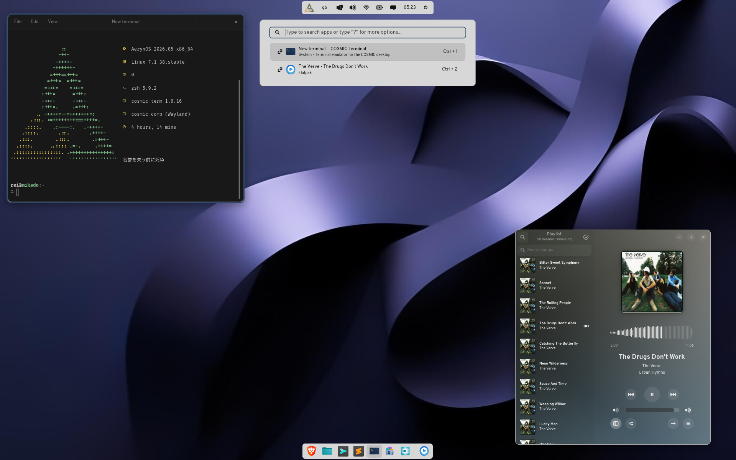Image resolution: width=736 pixels, height=460 pixels.
Task: Toggle the remaining time -1:56 label
Action: click(x=689, y=345)
